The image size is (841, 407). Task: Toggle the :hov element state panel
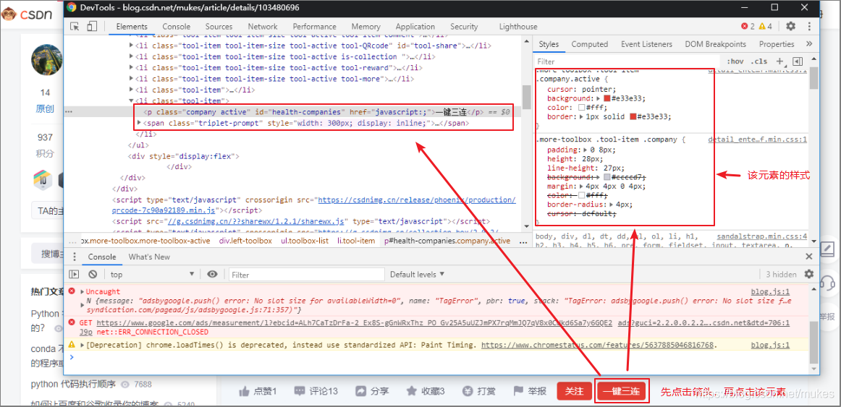735,61
